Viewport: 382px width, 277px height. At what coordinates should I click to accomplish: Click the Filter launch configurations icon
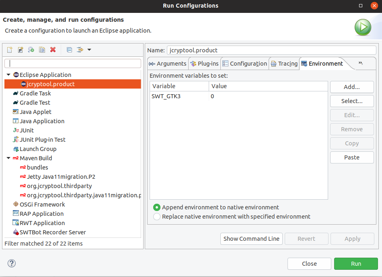[x=80, y=50]
